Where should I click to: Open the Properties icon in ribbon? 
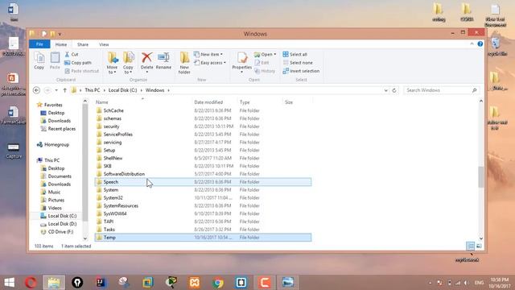pyautogui.click(x=242, y=61)
